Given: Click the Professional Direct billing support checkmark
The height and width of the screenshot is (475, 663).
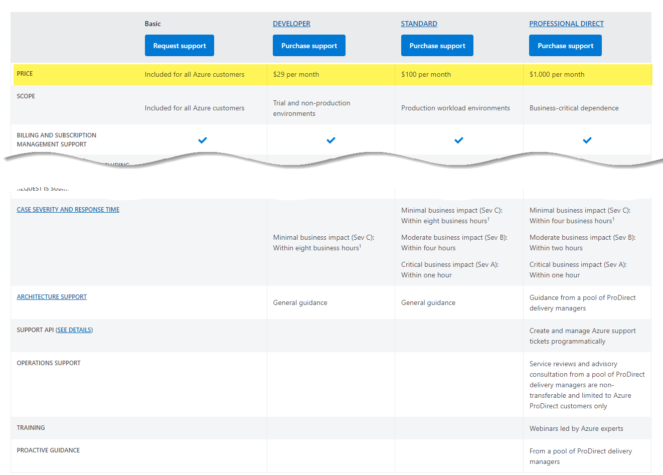Looking at the screenshot, I should click(587, 140).
